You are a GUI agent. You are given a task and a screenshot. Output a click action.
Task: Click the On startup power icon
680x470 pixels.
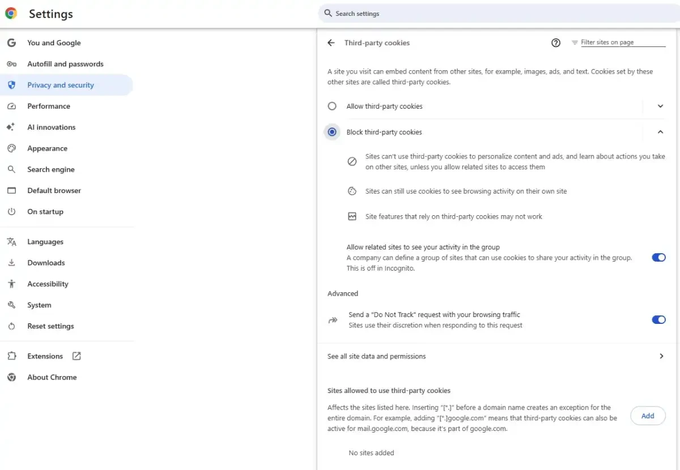pyautogui.click(x=11, y=212)
